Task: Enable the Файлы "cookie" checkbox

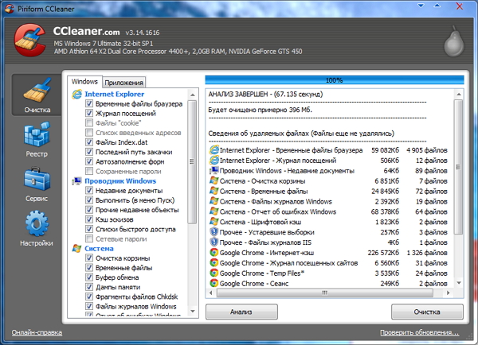Action: coord(89,123)
